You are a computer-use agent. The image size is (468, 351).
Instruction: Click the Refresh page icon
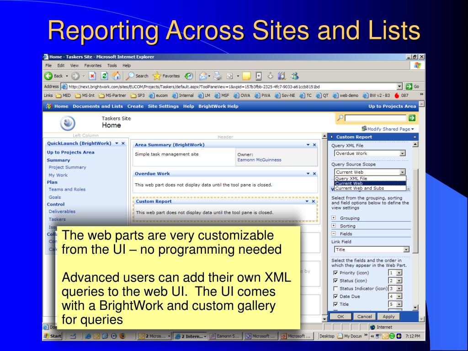(x=104, y=76)
